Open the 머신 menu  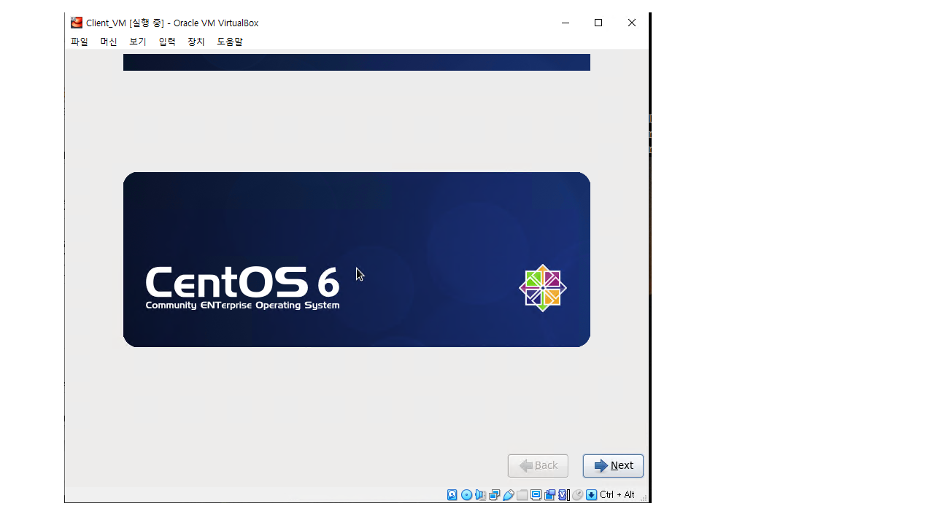109,42
